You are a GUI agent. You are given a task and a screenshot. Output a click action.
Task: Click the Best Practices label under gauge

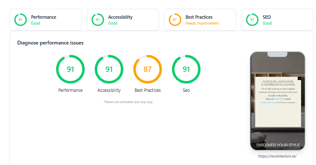pyautogui.click(x=147, y=90)
